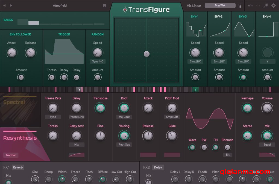Open the Bit bitcrush mode dropdown
279x184 pixels.
(x=228, y=155)
